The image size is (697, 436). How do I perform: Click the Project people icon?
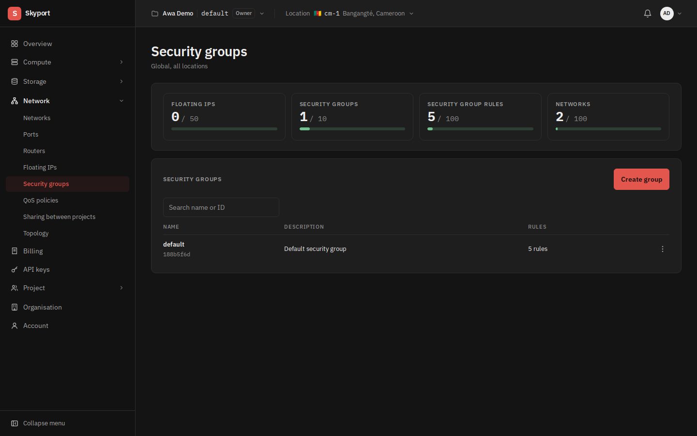pyautogui.click(x=15, y=288)
